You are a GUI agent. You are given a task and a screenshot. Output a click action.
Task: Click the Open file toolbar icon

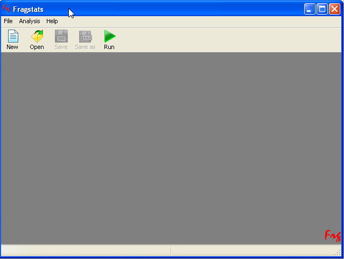(37, 36)
